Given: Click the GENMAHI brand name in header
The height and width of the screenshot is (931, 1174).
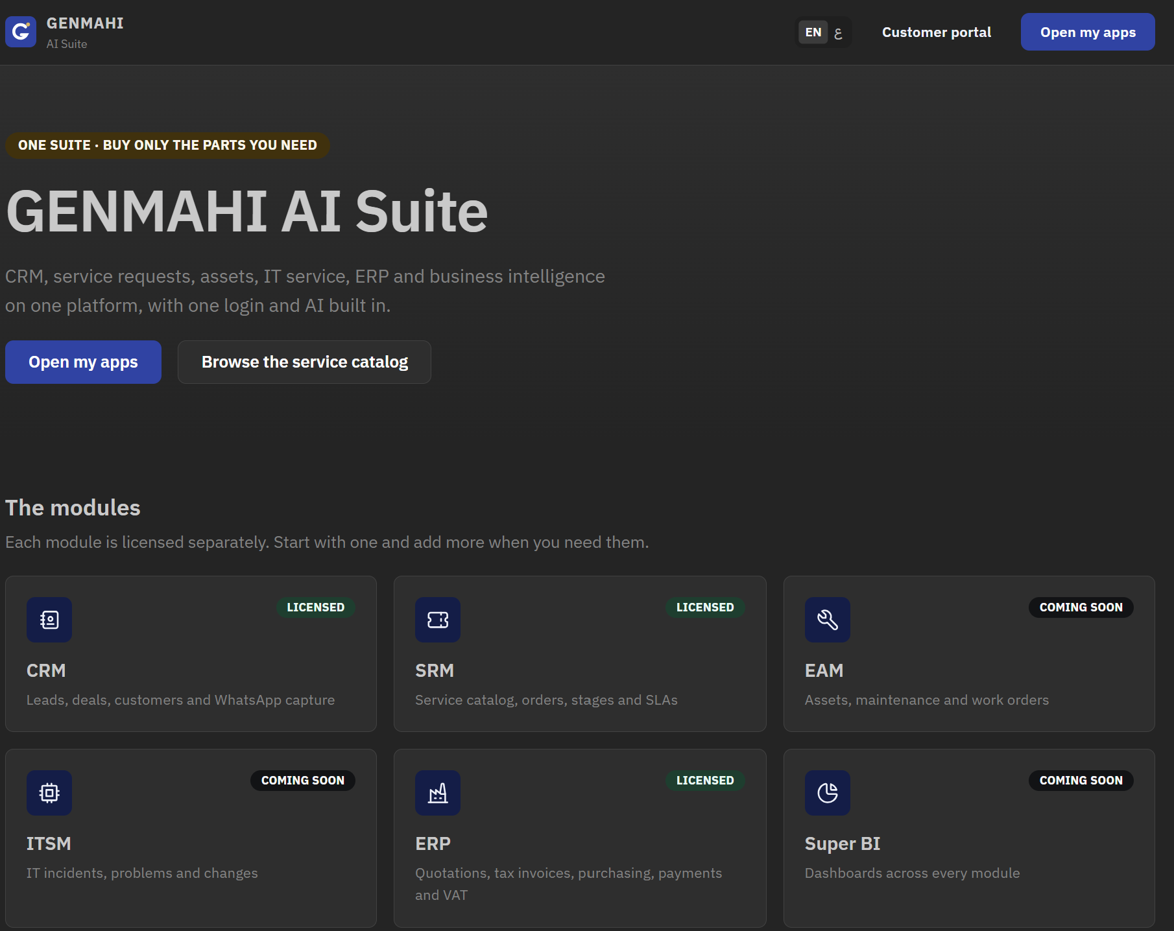Looking at the screenshot, I should point(85,23).
